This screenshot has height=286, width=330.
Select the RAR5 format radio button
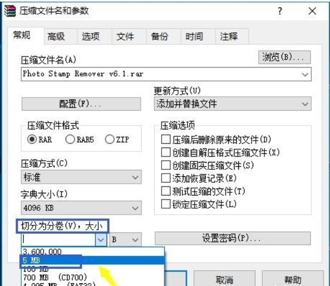pos(70,140)
